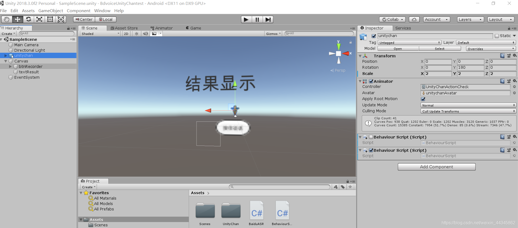This screenshot has height=228, width=518.
Task: Open the Layout dropdown
Action: pyautogui.click(x=501, y=19)
